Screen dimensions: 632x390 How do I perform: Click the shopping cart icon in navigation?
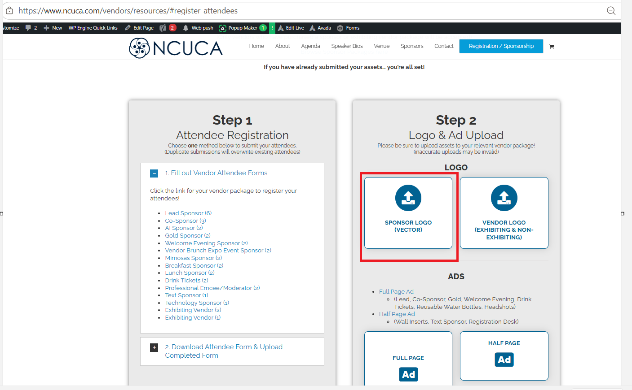coord(552,46)
